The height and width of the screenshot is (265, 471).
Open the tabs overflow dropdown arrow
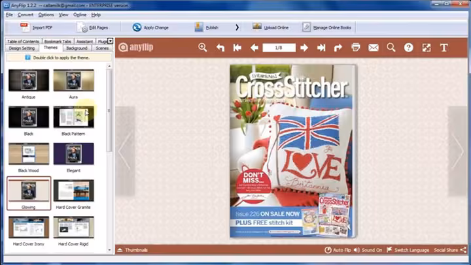(111, 40)
